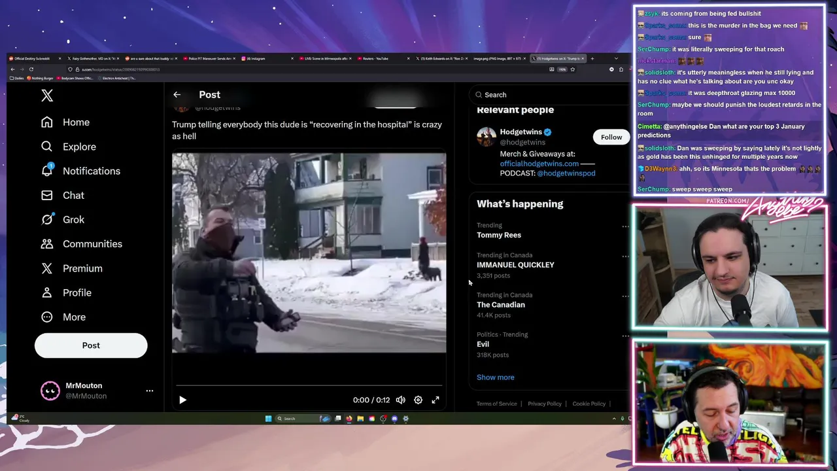
Task: Click the video thumbnail of the officer
Action: pyautogui.click(x=309, y=253)
